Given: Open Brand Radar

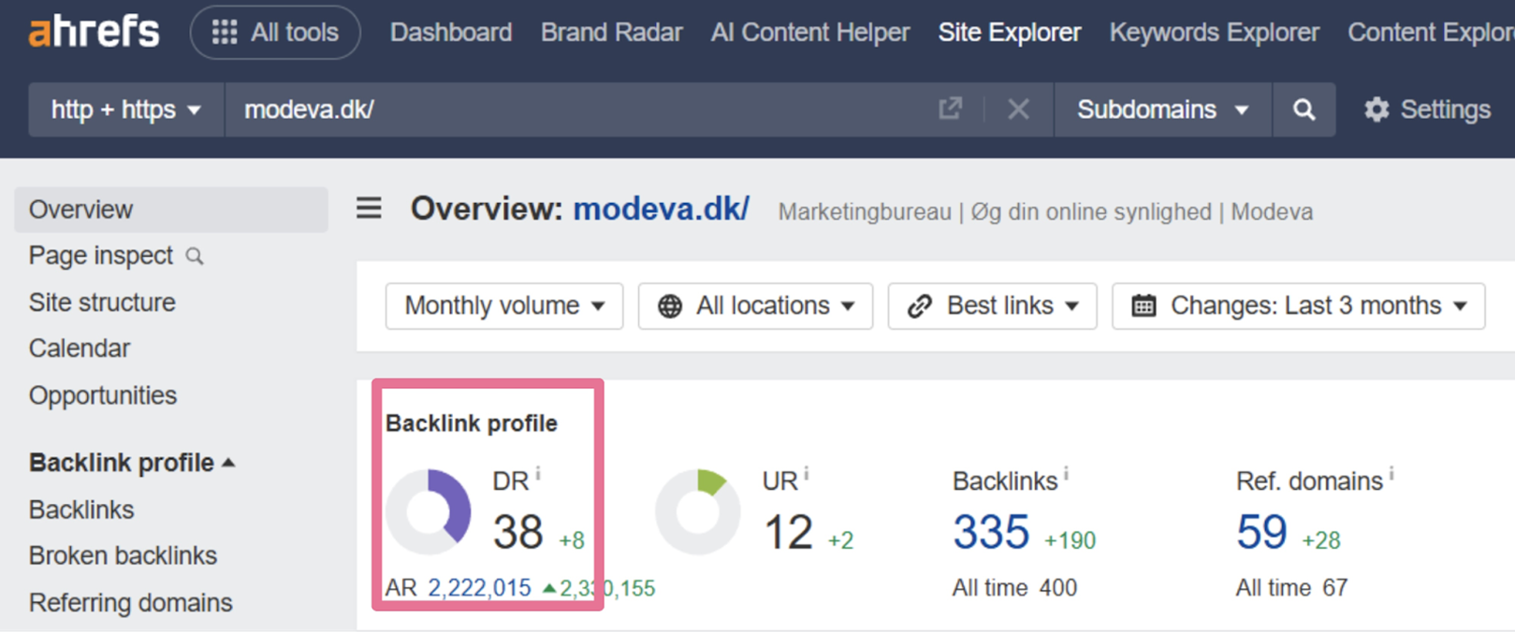Looking at the screenshot, I should 611,33.
